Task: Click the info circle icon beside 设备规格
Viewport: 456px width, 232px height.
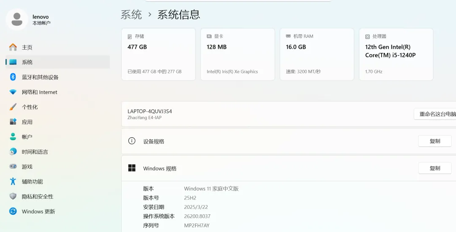Action: (x=132, y=141)
